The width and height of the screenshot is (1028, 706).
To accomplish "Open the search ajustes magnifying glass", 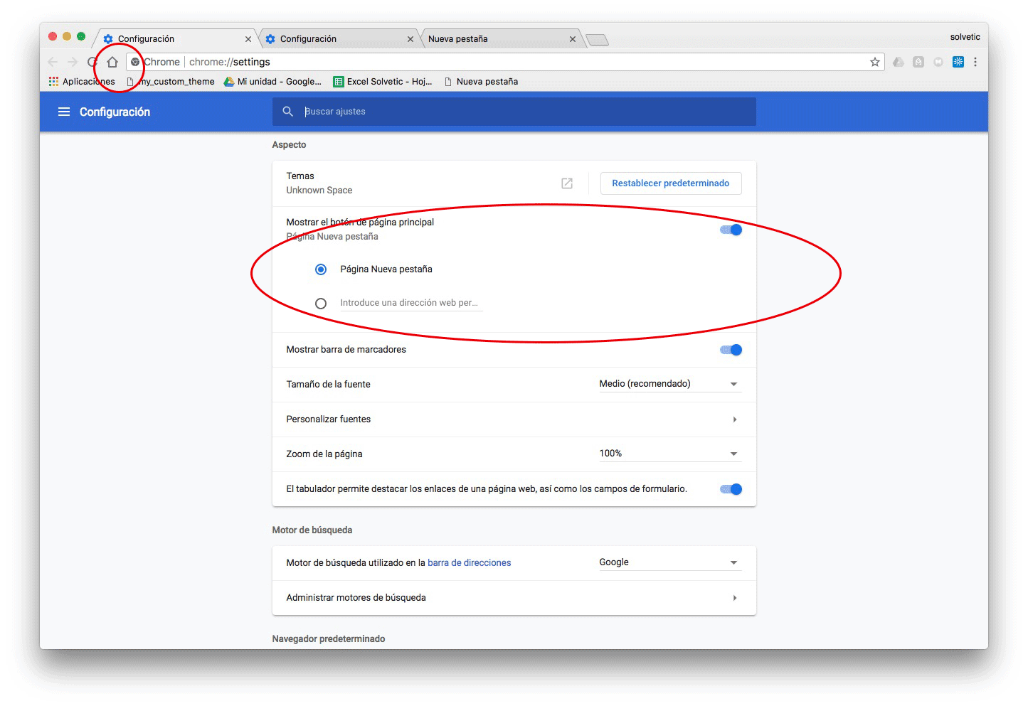I will pyautogui.click(x=287, y=112).
